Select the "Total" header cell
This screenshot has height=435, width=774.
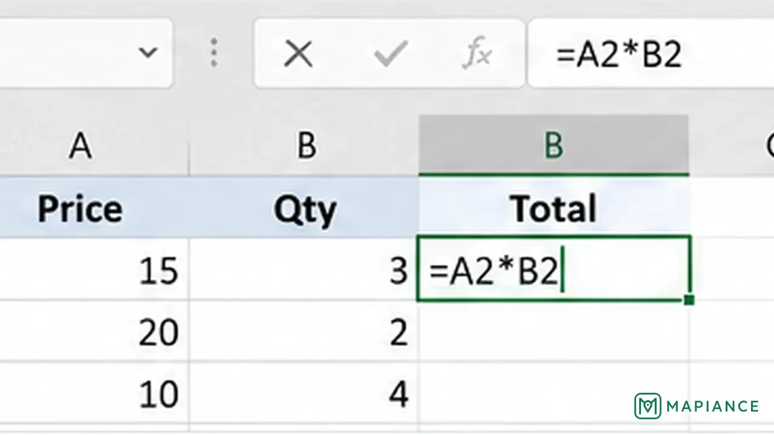tap(553, 207)
